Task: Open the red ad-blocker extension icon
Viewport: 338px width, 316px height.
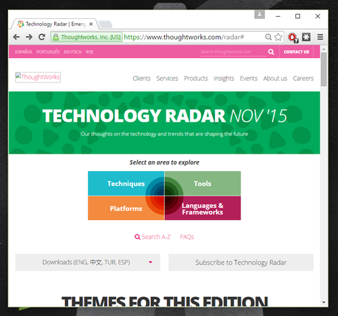Action: (x=293, y=37)
